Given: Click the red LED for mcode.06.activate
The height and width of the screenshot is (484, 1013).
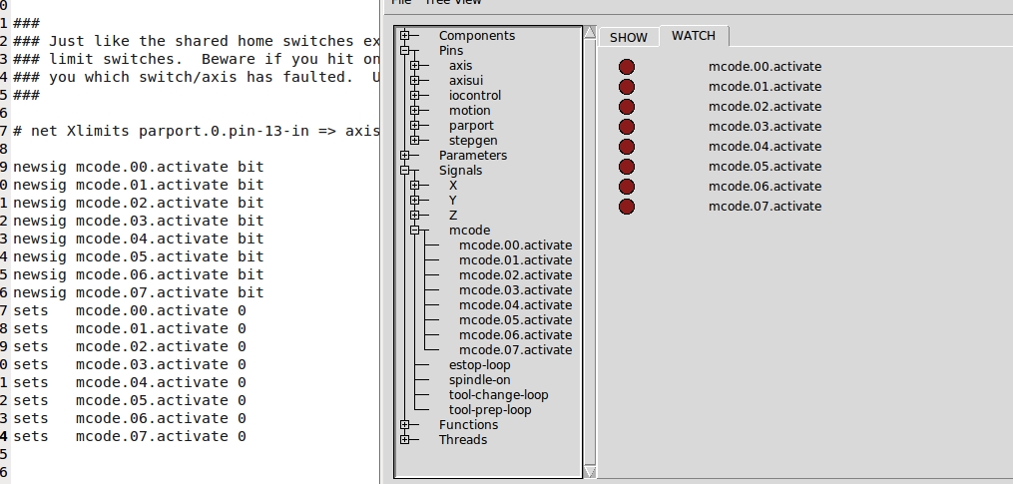Looking at the screenshot, I should coord(627,187).
